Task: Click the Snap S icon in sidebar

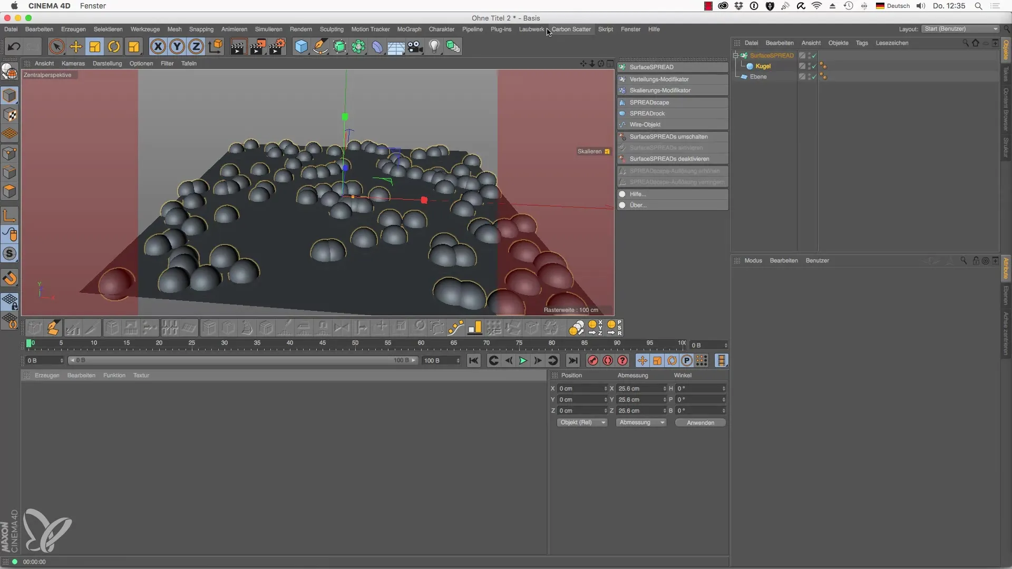Action: tap(9, 254)
